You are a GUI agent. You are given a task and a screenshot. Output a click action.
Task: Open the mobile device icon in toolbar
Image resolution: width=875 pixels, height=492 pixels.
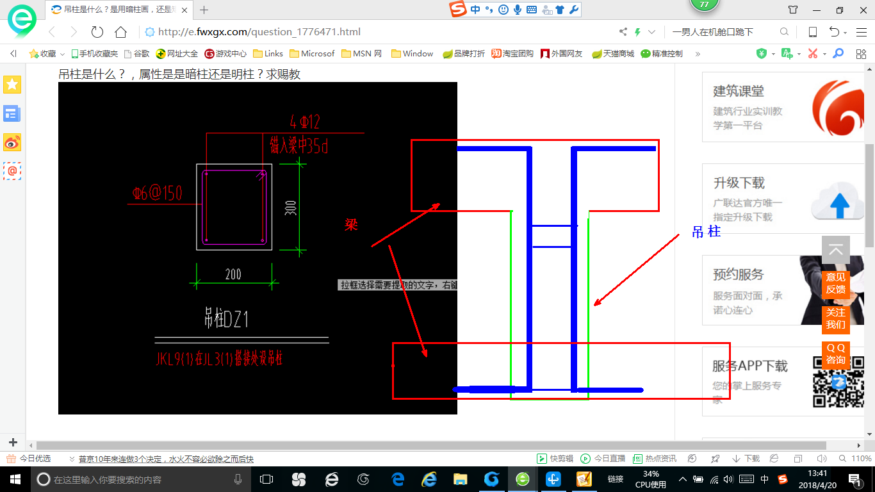click(812, 32)
